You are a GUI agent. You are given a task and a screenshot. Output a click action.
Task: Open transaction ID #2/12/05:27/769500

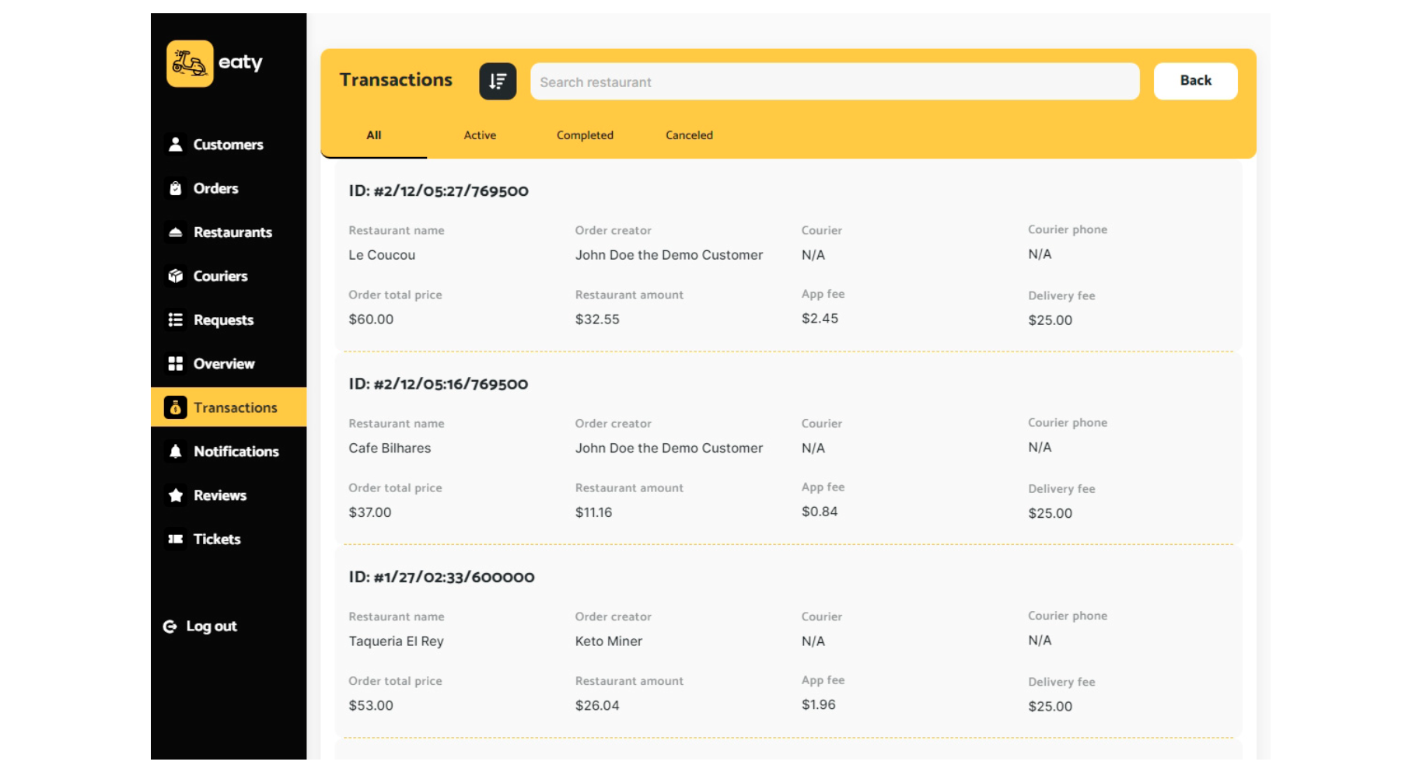[x=439, y=191]
